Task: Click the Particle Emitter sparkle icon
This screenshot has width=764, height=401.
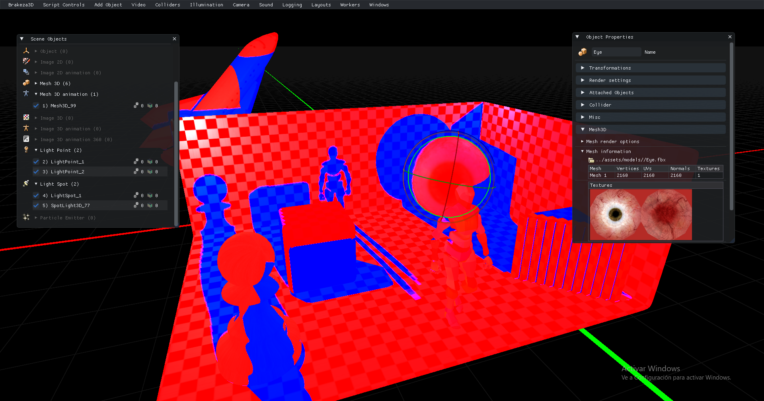Action: 26,217
